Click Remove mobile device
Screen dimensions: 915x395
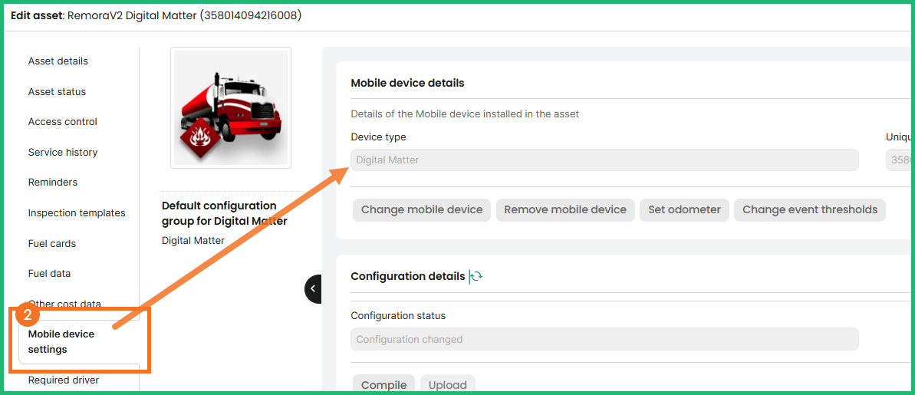[x=565, y=210]
